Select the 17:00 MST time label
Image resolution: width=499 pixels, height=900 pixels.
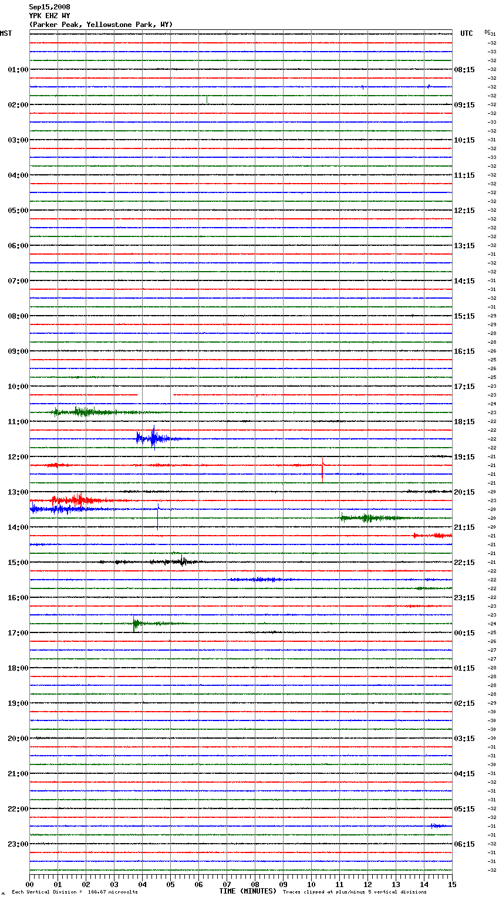pyautogui.click(x=18, y=633)
